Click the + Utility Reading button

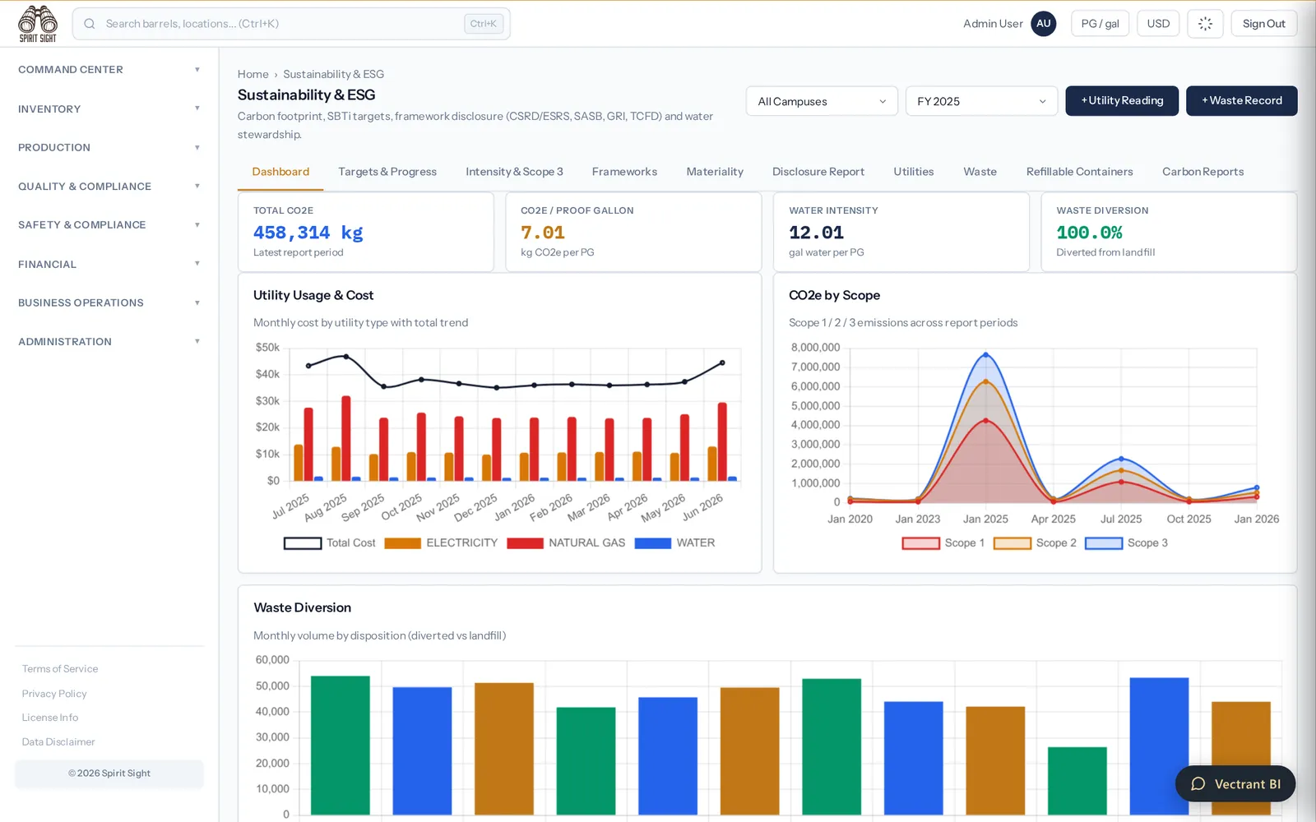click(1122, 101)
